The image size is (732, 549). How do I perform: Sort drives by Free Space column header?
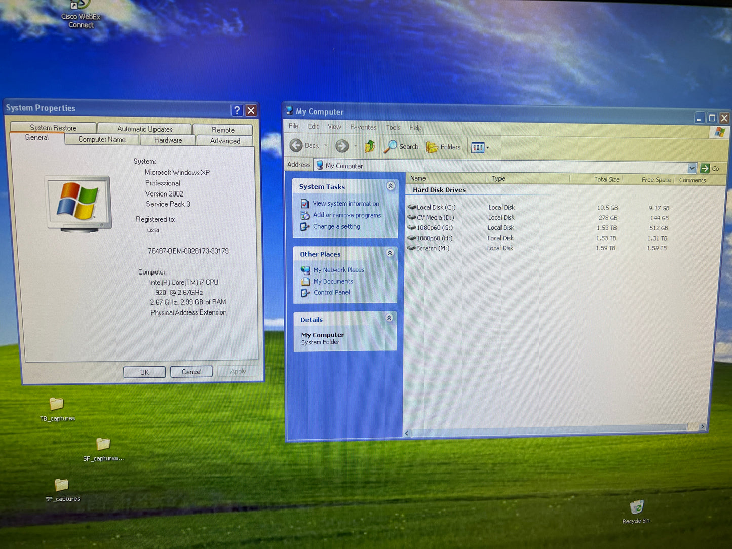[648, 180]
